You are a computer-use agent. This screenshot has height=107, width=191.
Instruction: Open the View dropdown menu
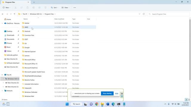pos(65,7)
